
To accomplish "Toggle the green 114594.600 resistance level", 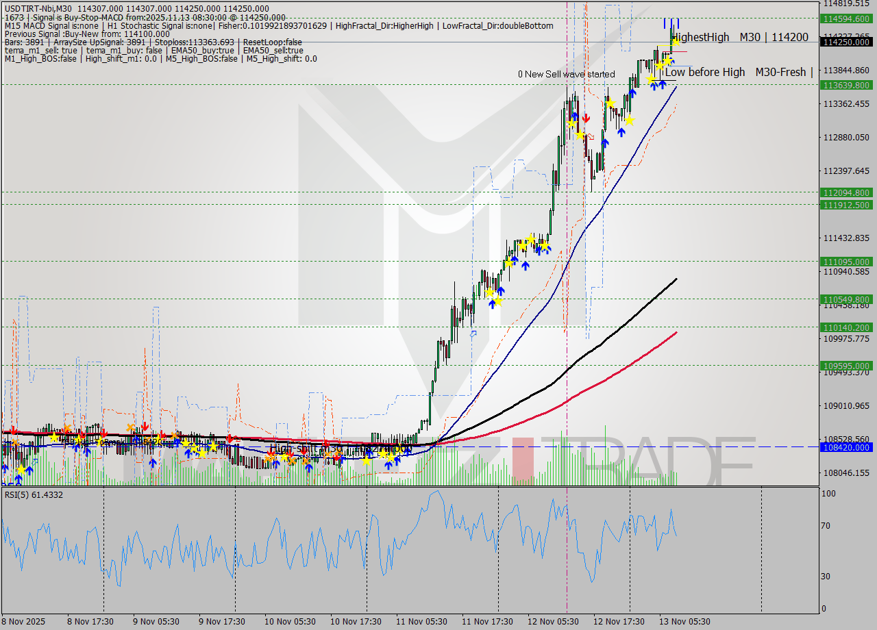I will (x=845, y=20).
